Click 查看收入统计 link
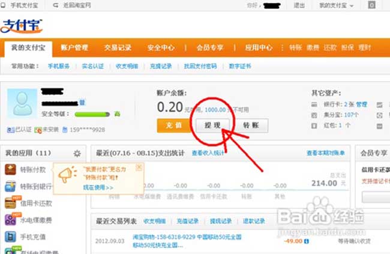 click(x=208, y=153)
